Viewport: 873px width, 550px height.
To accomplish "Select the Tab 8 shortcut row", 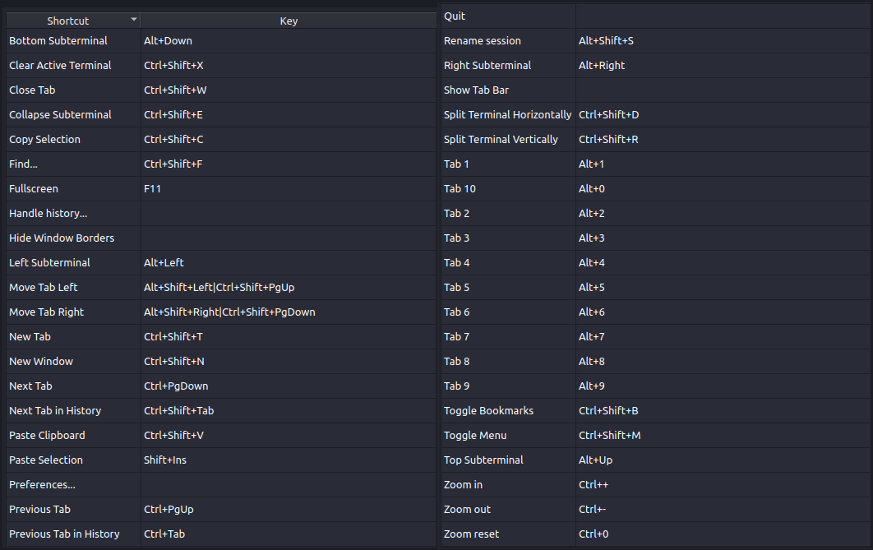I will tap(655, 361).
